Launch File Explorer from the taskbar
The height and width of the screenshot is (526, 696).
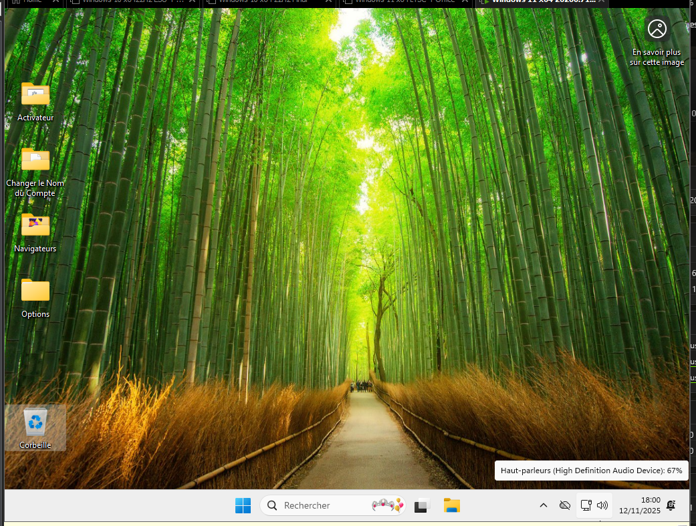[x=452, y=505]
